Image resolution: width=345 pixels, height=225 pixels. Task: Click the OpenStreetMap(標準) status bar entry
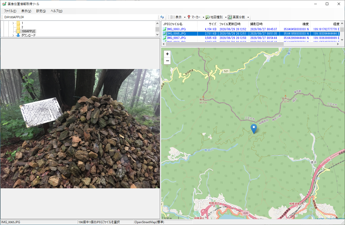[x=149, y=222]
